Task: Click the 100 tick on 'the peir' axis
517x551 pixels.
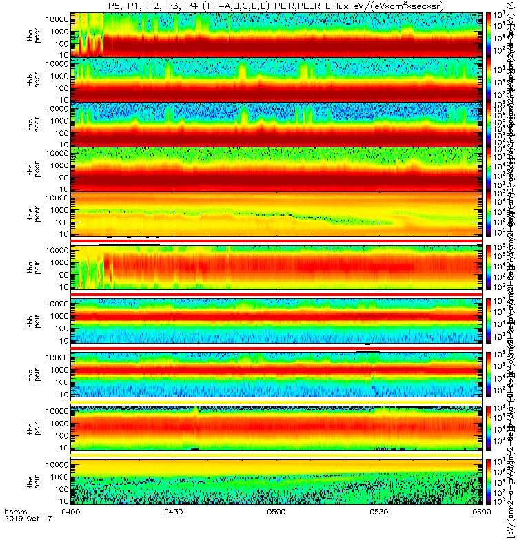Action: 61,489
